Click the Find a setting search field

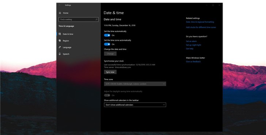pyautogui.click(x=78, y=19)
